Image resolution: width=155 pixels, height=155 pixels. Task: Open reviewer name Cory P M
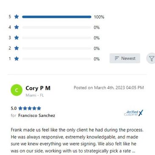click(x=38, y=88)
